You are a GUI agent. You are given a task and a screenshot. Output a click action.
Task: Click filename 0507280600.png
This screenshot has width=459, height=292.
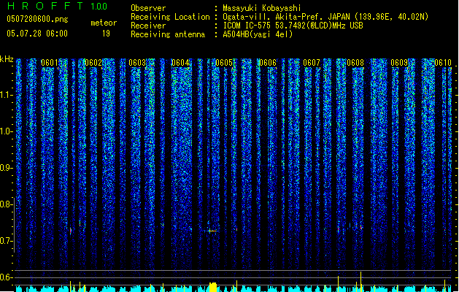[37, 19]
